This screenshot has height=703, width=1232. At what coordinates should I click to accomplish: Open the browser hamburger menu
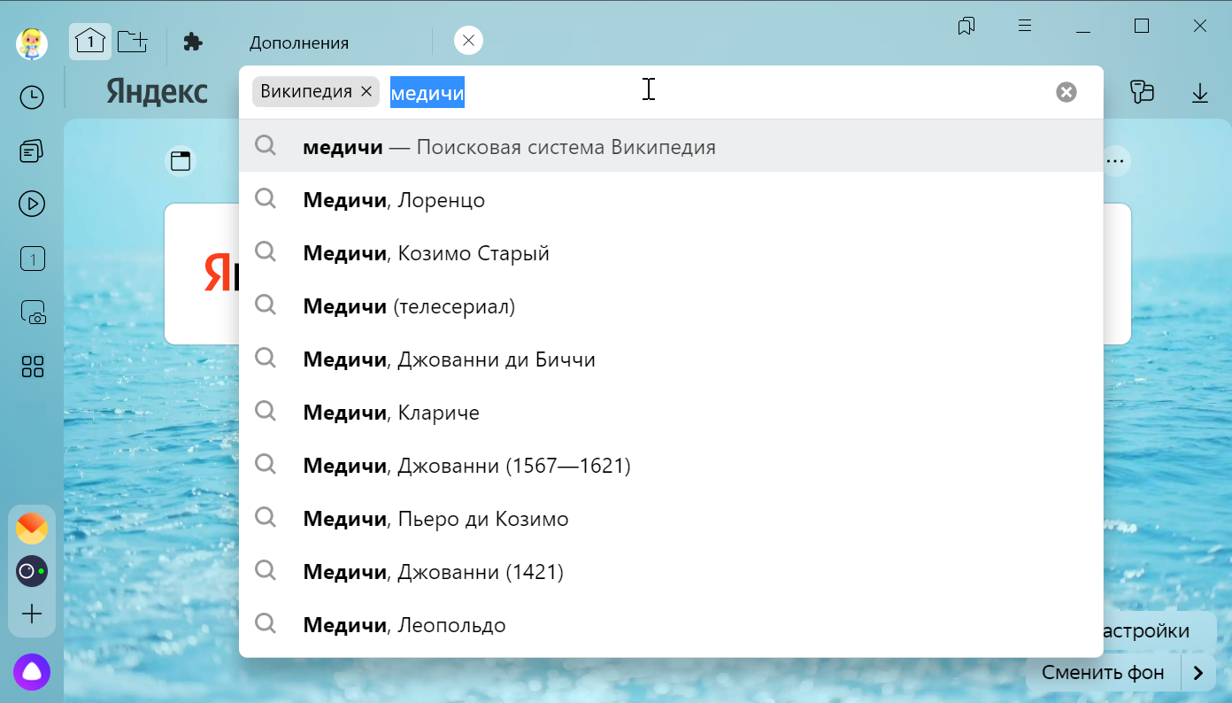pyautogui.click(x=1025, y=27)
